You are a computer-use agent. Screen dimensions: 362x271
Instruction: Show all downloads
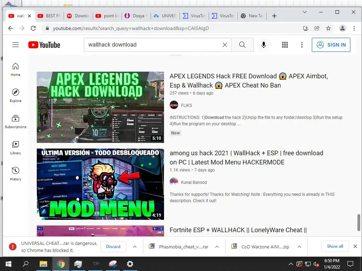[x=335, y=246]
